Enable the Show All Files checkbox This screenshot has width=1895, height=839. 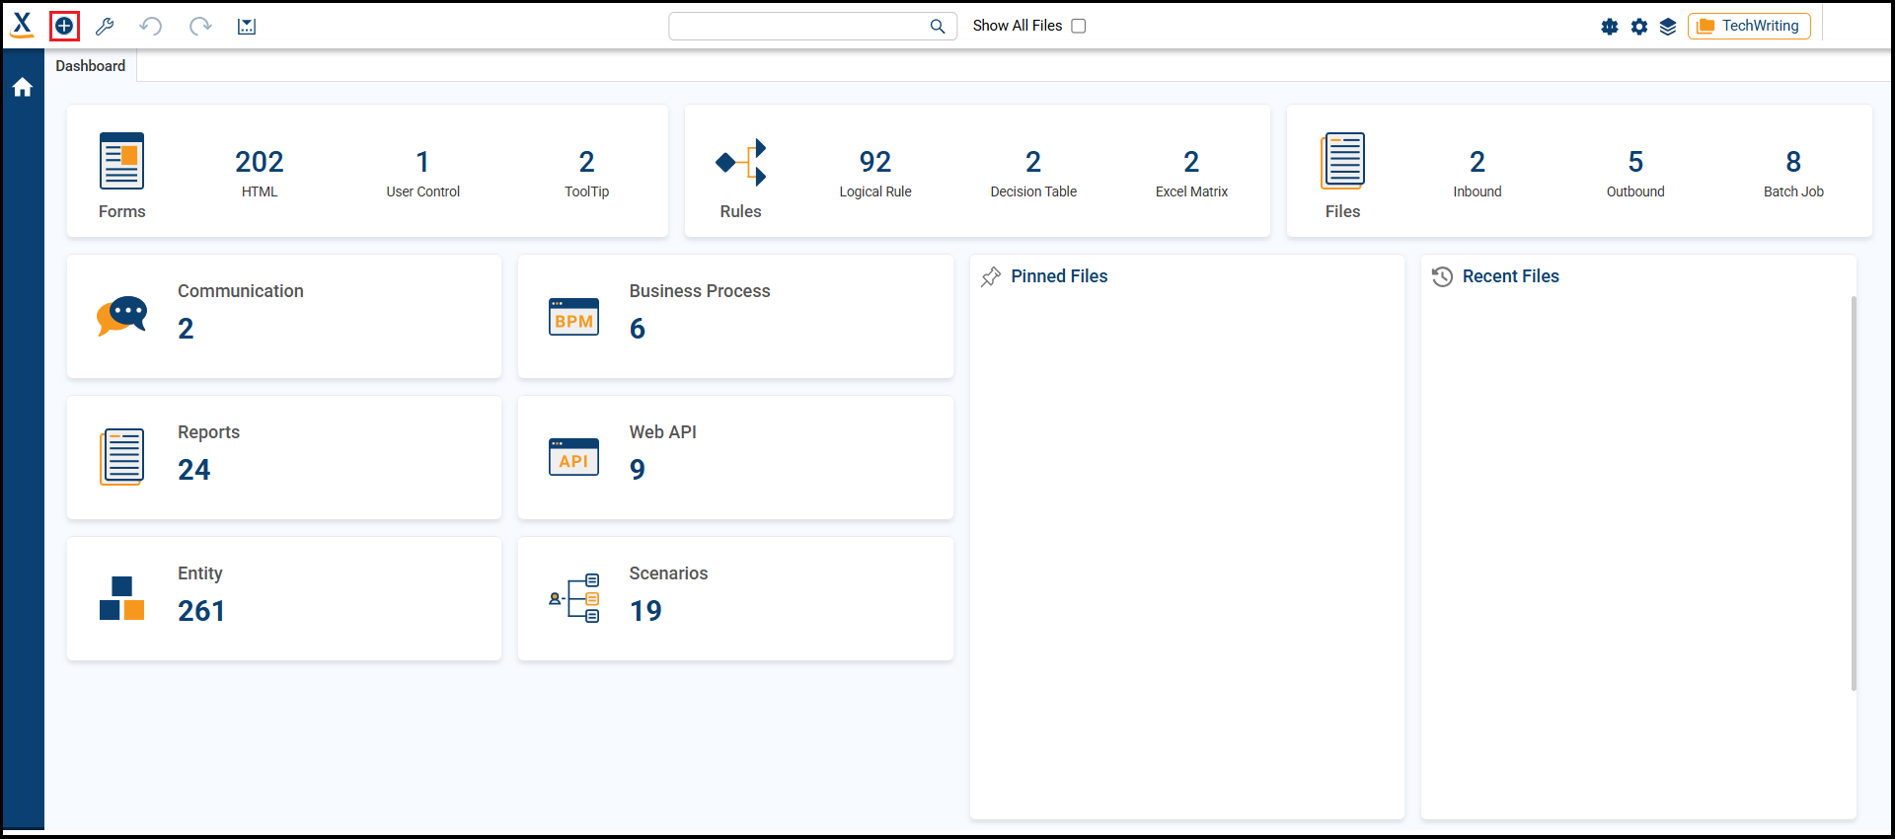coord(1079,27)
